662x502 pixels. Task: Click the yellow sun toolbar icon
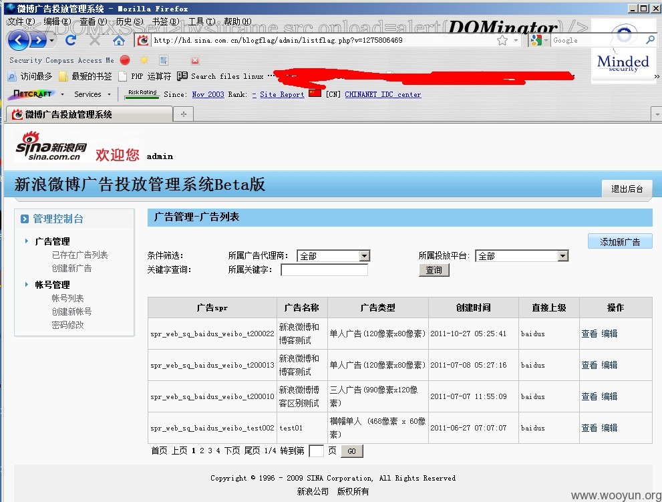(144, 60)
